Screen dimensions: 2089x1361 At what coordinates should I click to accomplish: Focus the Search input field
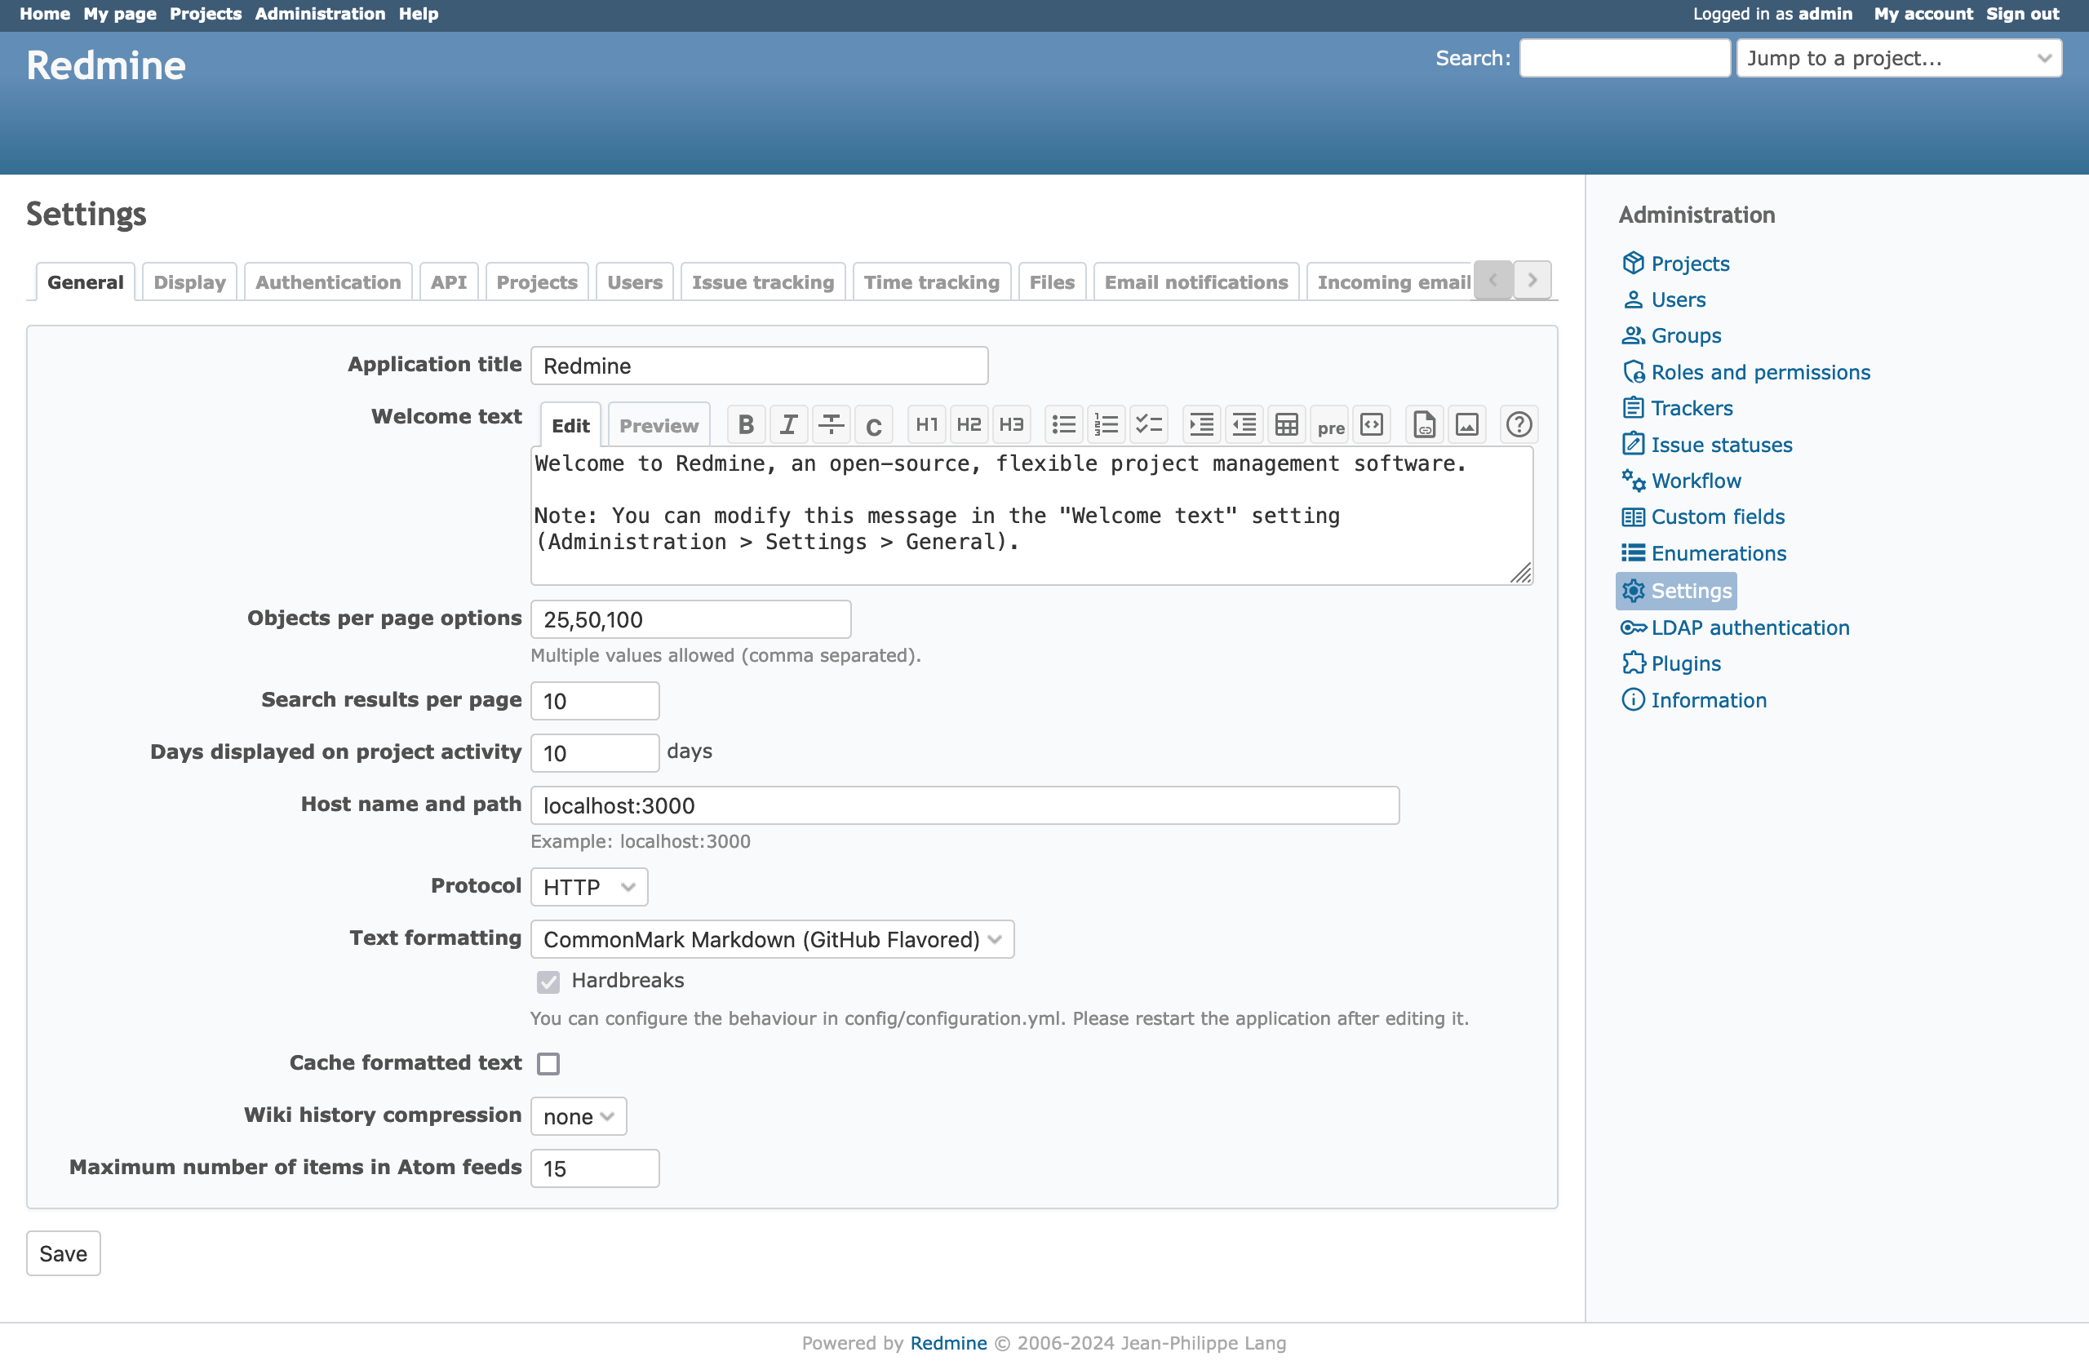(x=1625, y=58)
